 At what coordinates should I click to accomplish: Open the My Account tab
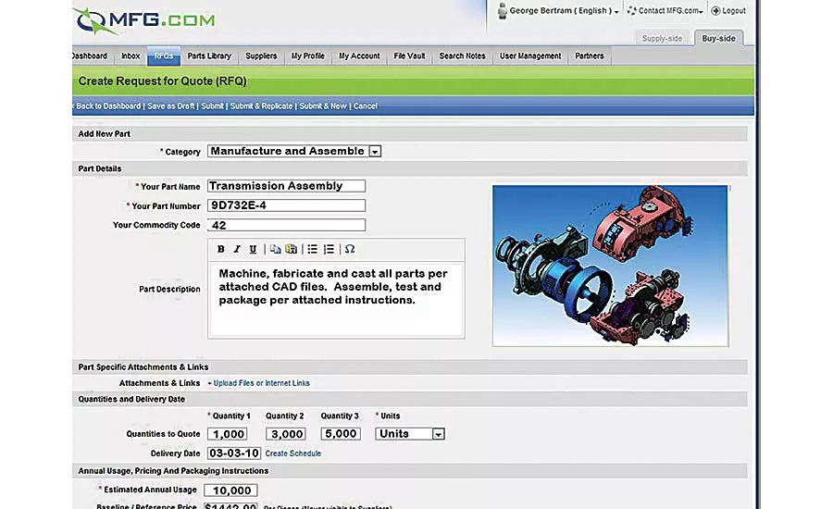point(359,56)
